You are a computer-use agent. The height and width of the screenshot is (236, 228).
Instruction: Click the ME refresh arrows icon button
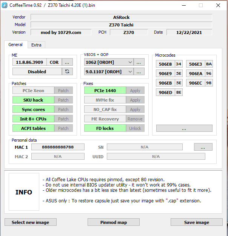click(67, 71)
